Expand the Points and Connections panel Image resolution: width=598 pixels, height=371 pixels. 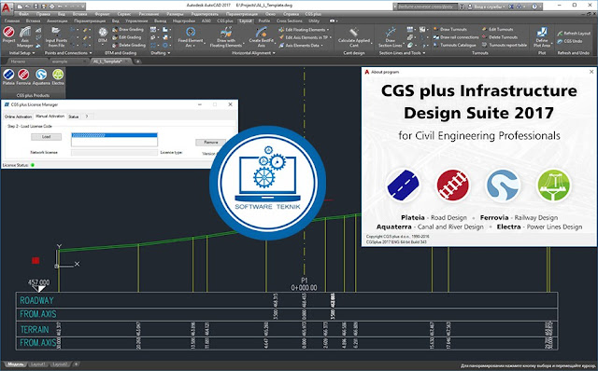click(68, 53)
